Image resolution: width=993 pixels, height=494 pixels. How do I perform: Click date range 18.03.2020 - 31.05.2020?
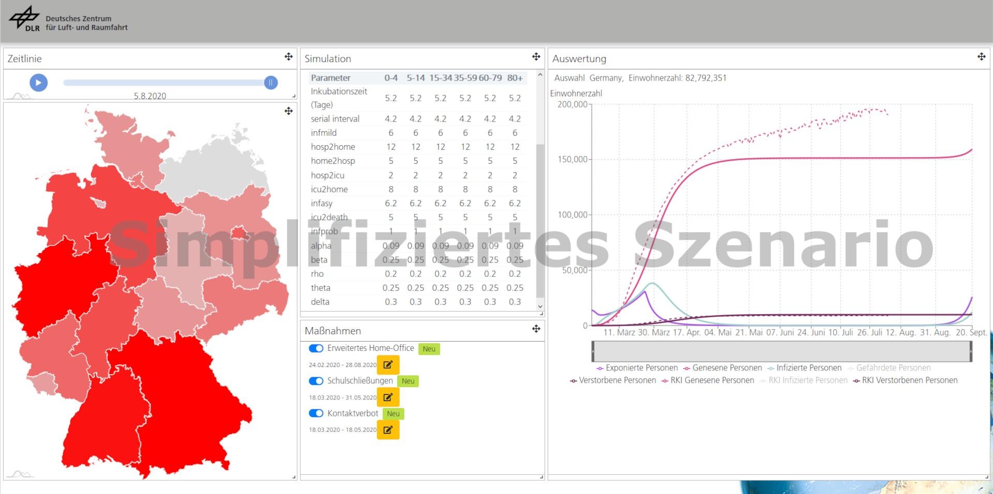(x=342, y=397)
